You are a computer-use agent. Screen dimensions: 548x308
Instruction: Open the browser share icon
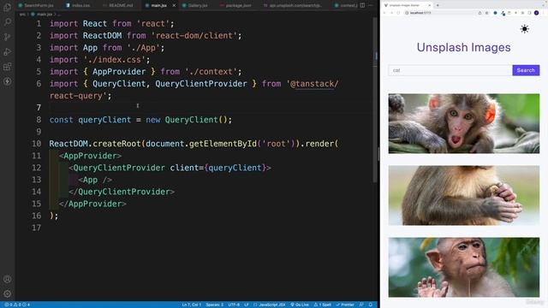coord(479,13)
